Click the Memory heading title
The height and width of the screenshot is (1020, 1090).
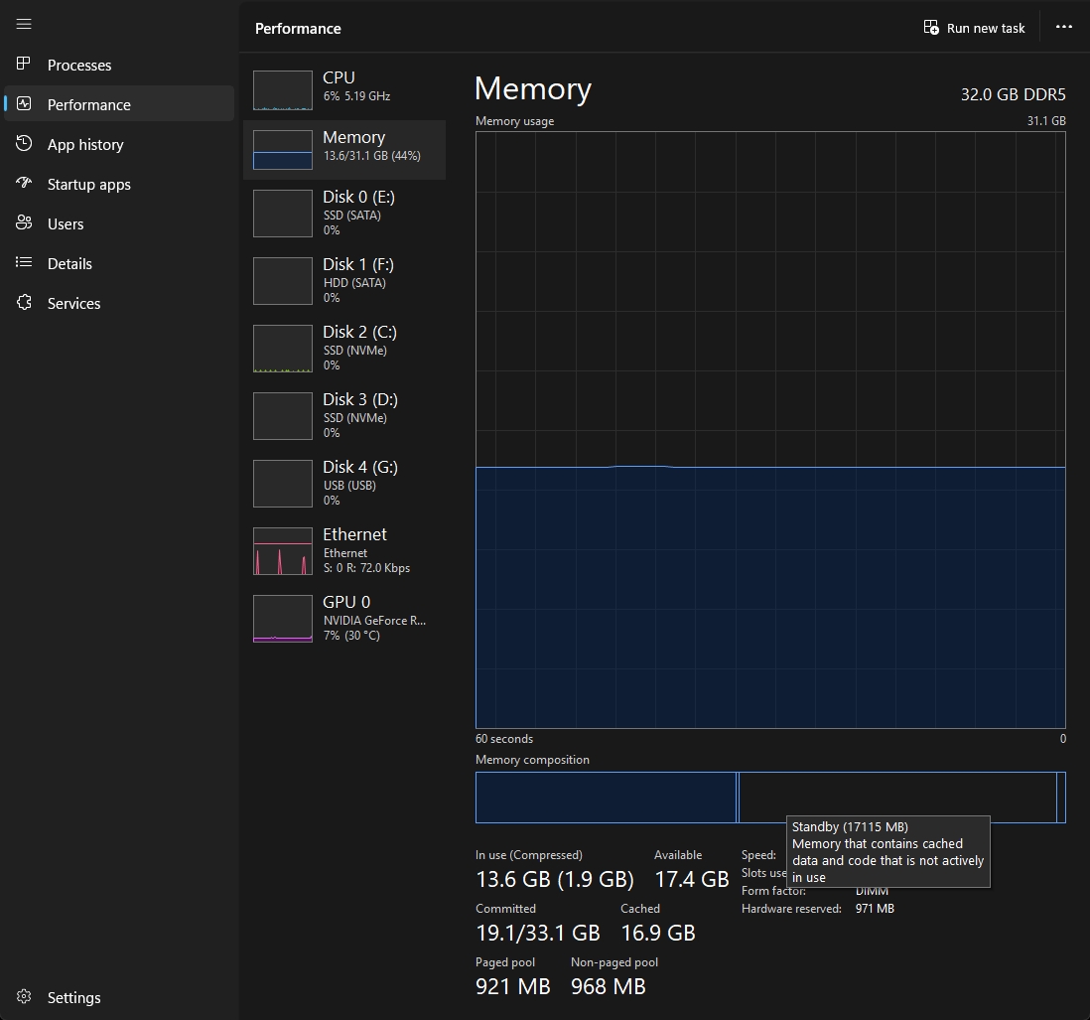click(533, 89)
